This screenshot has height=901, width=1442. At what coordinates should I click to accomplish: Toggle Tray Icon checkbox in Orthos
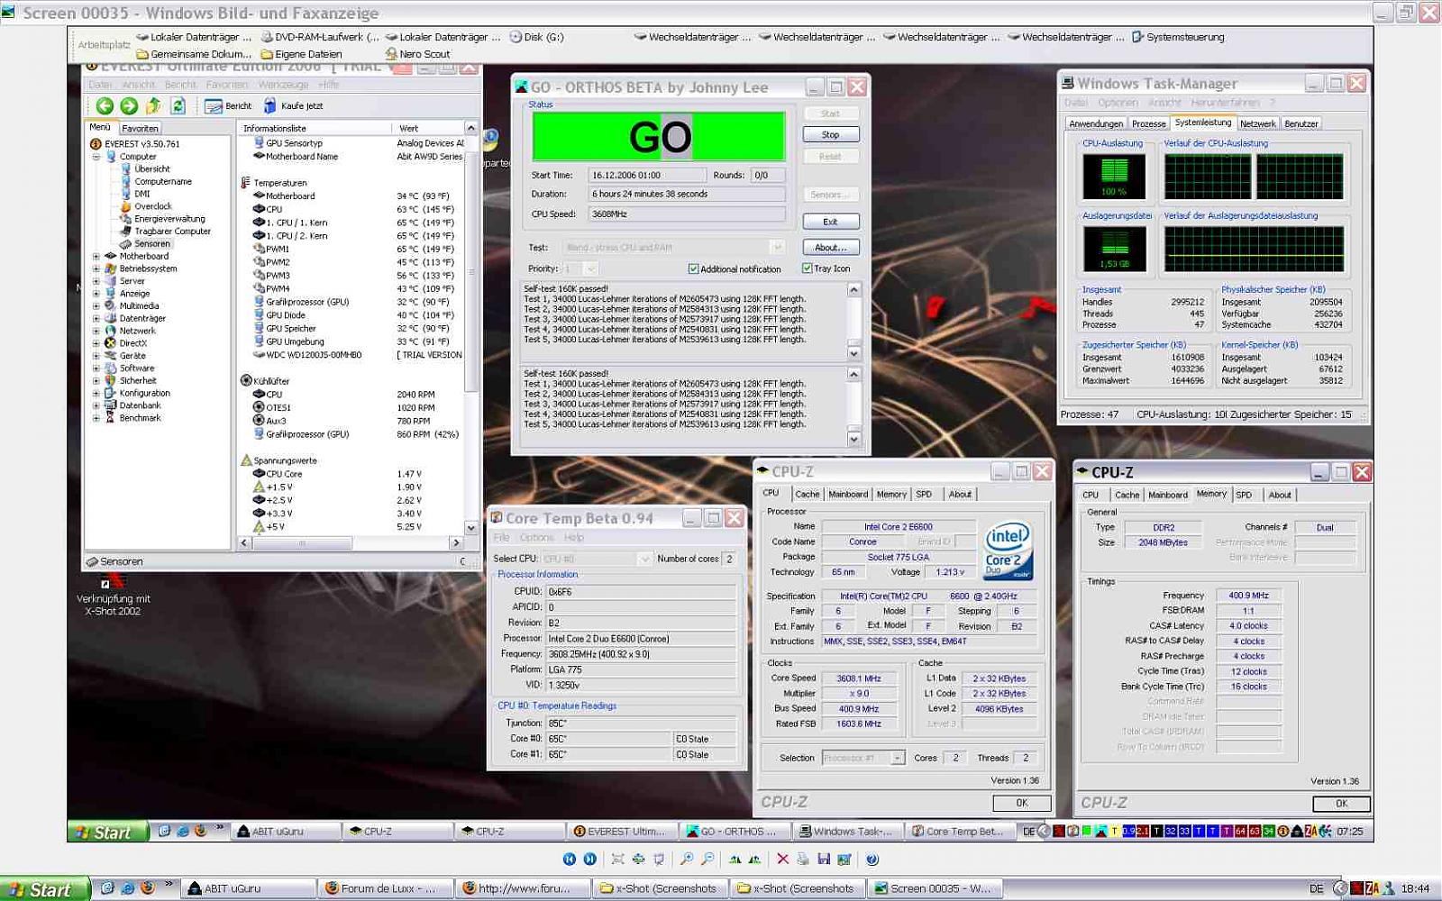click(808, 268)
